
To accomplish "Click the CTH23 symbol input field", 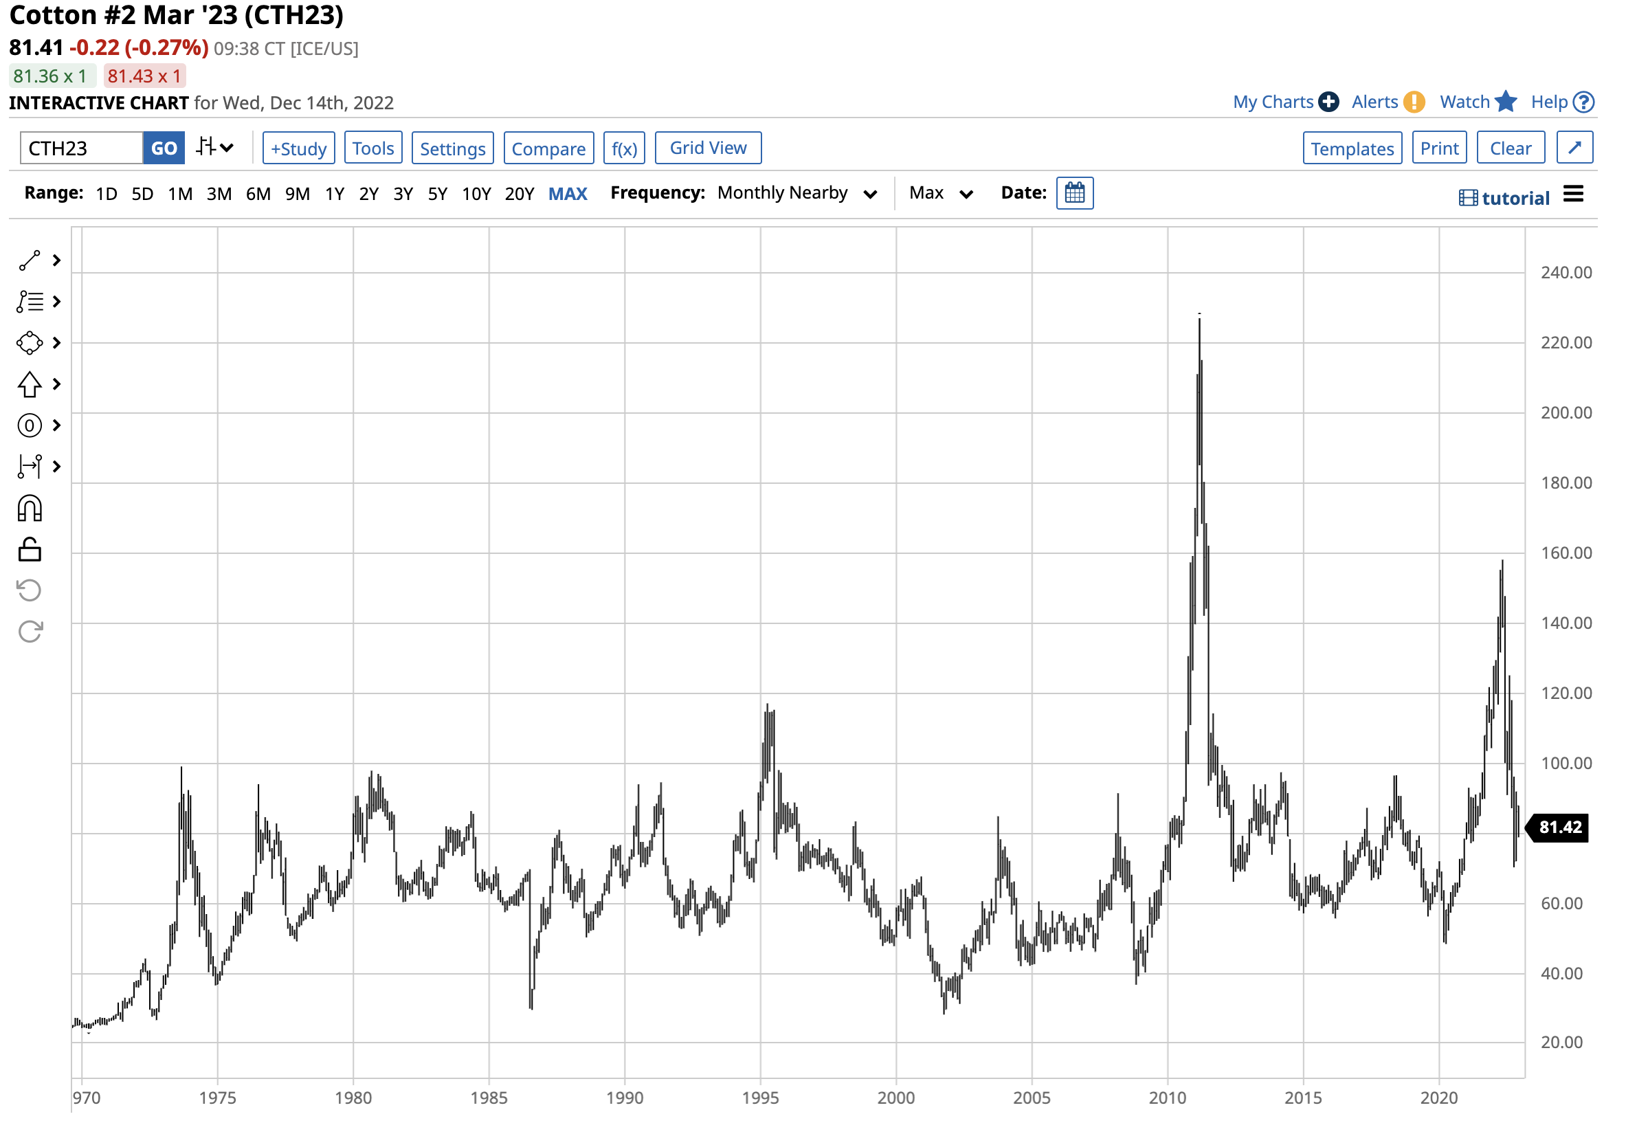I will tap(82, 148).
